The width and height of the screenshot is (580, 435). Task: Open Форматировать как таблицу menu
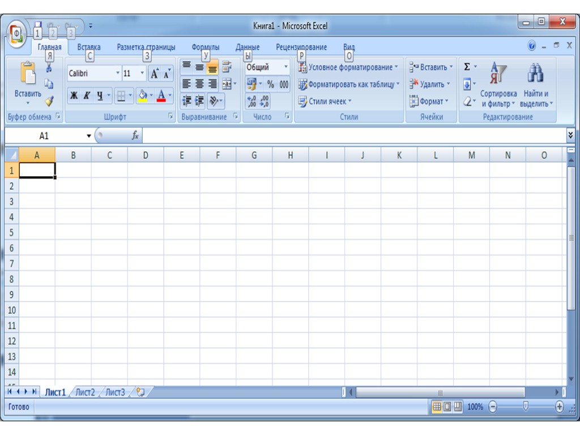tap(349, 84)
